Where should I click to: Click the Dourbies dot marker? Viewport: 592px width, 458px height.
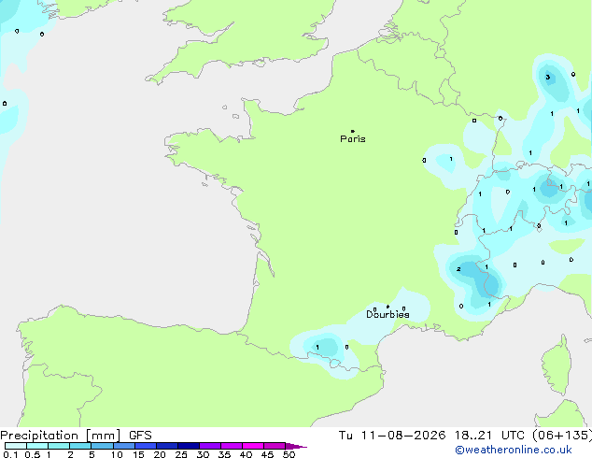tap(388, 307)
